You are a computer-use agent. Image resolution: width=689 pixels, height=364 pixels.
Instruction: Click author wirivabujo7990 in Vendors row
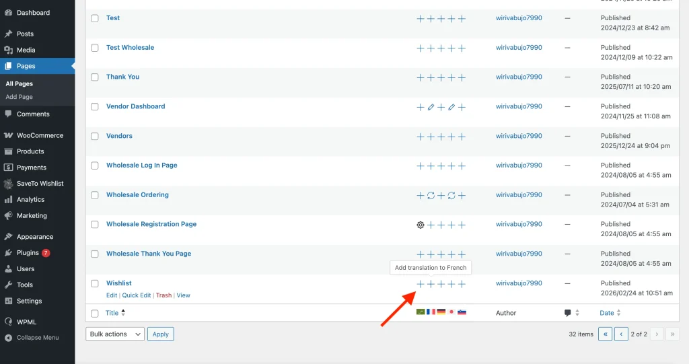click(x=519, y=136)
